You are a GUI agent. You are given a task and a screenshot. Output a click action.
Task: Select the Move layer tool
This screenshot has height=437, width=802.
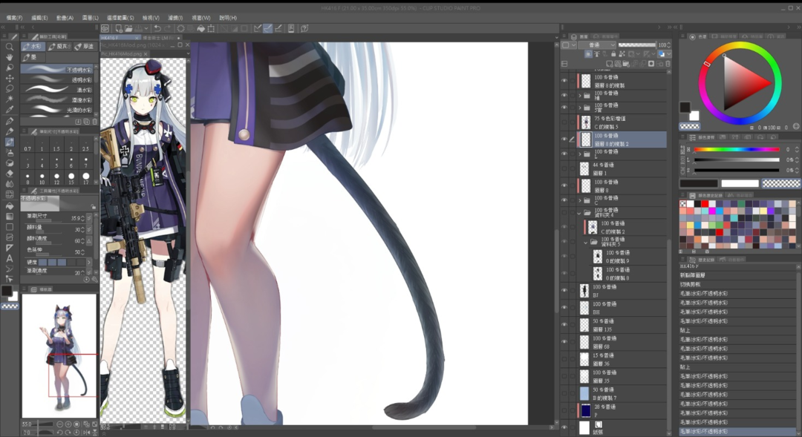coord(9,78)
